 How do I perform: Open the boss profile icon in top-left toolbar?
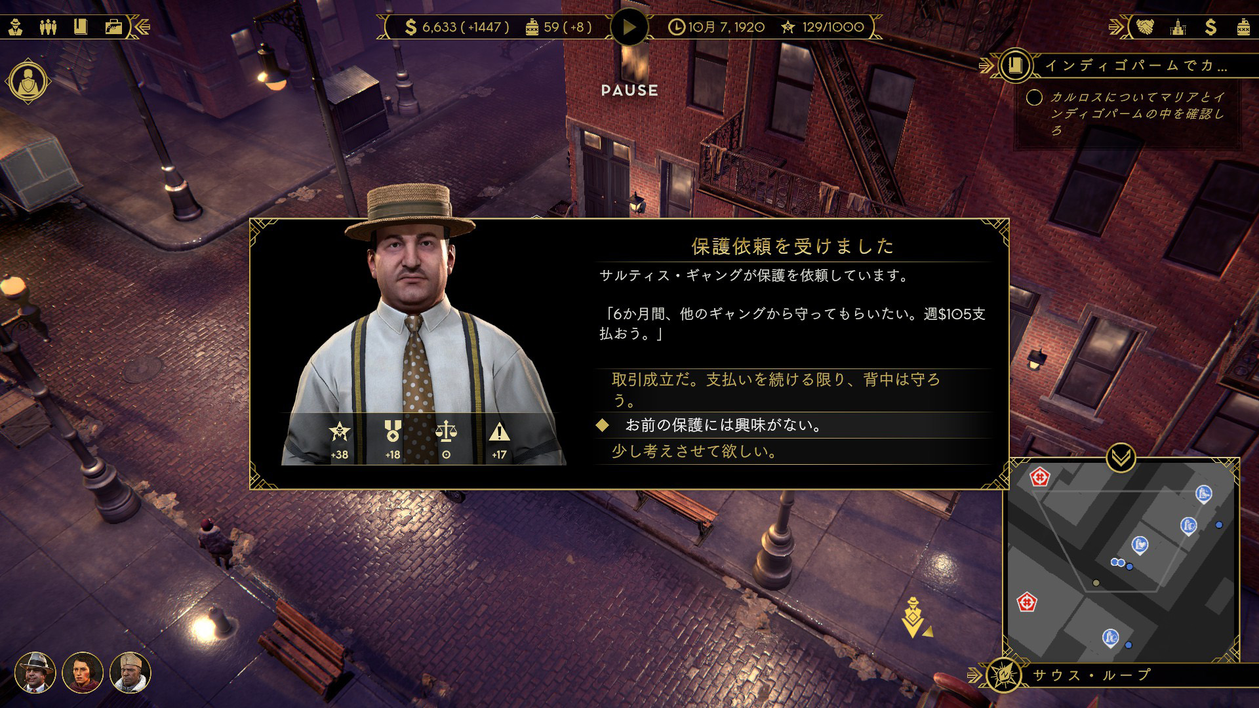click(x=16, y=27)
